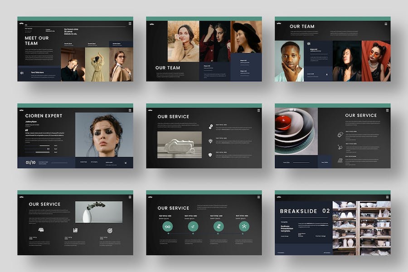Image resolution: width=408 pixels, height=272 pixels.
Task: Click the mustache logo on the Breakslide slide
Action: coord(278,197)
